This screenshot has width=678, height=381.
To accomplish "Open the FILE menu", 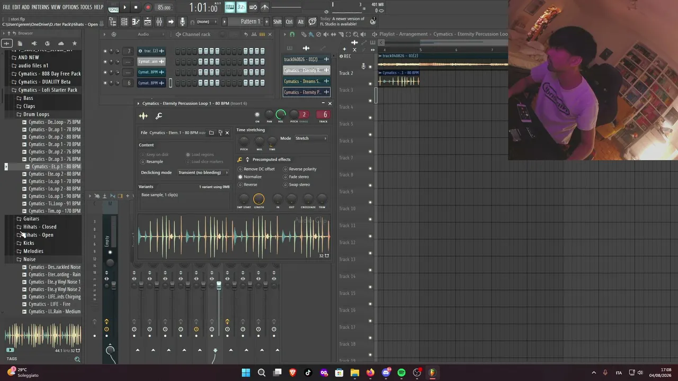I will [6, 7].
